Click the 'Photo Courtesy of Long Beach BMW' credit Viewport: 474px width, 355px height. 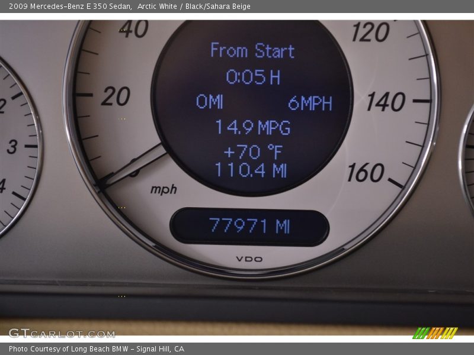[69, 349]
